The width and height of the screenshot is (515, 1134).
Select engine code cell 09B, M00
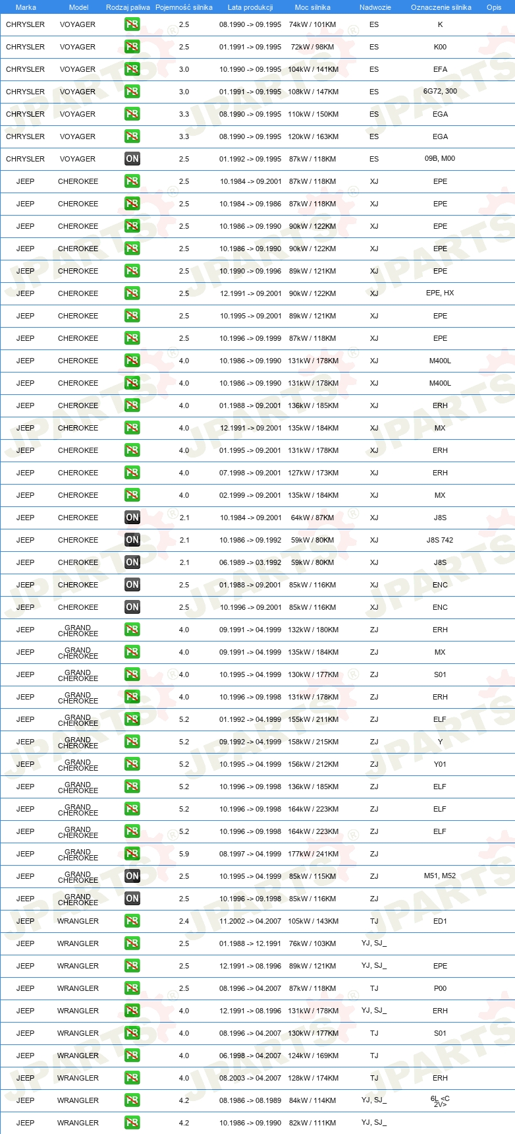pos(440,159)
